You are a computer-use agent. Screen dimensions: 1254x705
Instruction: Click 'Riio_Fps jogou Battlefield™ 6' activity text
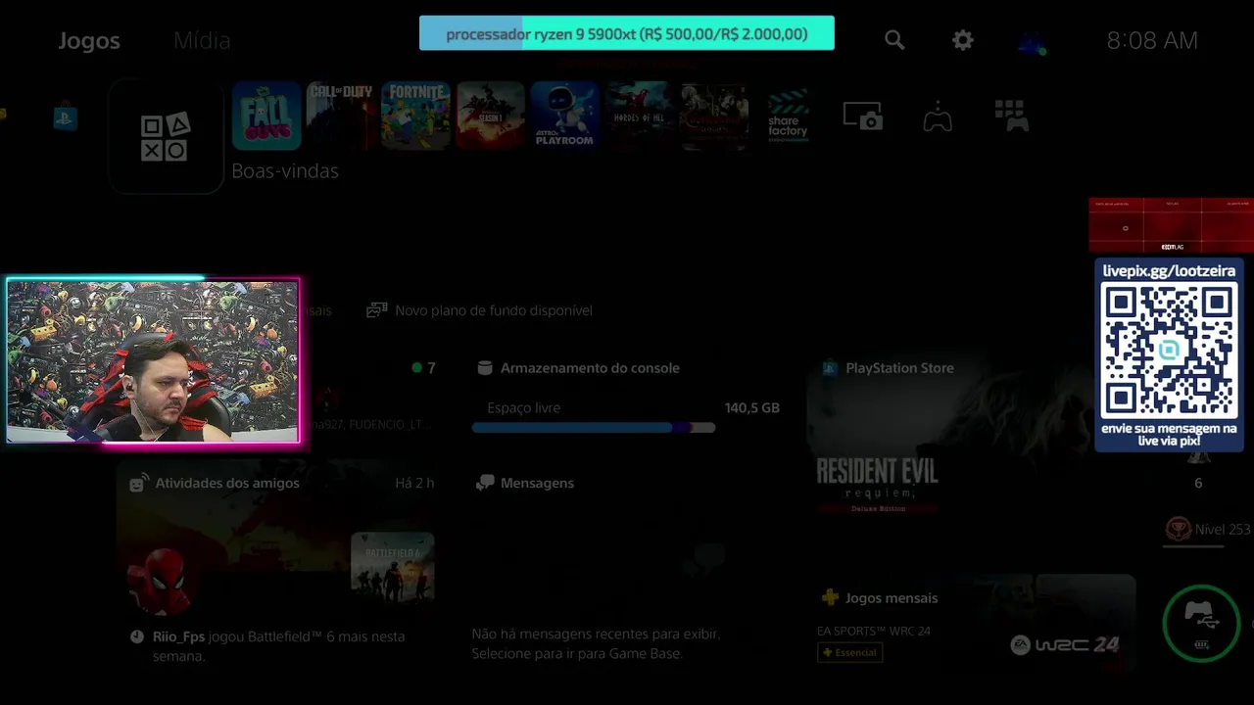click(279, 646)
